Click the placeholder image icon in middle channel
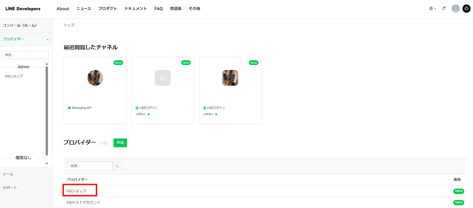This screenshot has width=473, height=208. (x=162, y=78)
